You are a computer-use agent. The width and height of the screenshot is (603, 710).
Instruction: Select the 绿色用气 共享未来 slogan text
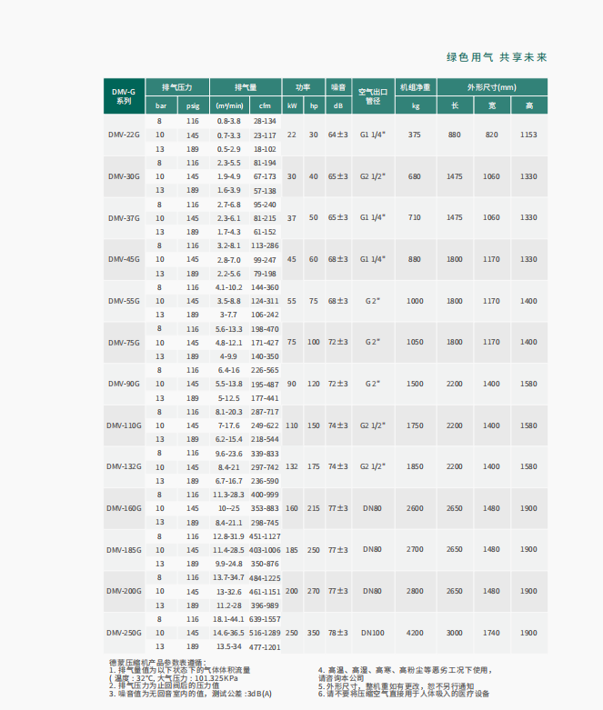(497, 57)
